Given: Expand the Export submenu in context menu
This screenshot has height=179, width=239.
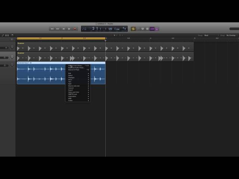Looking at the screenshot, I should tap(78, 90).
